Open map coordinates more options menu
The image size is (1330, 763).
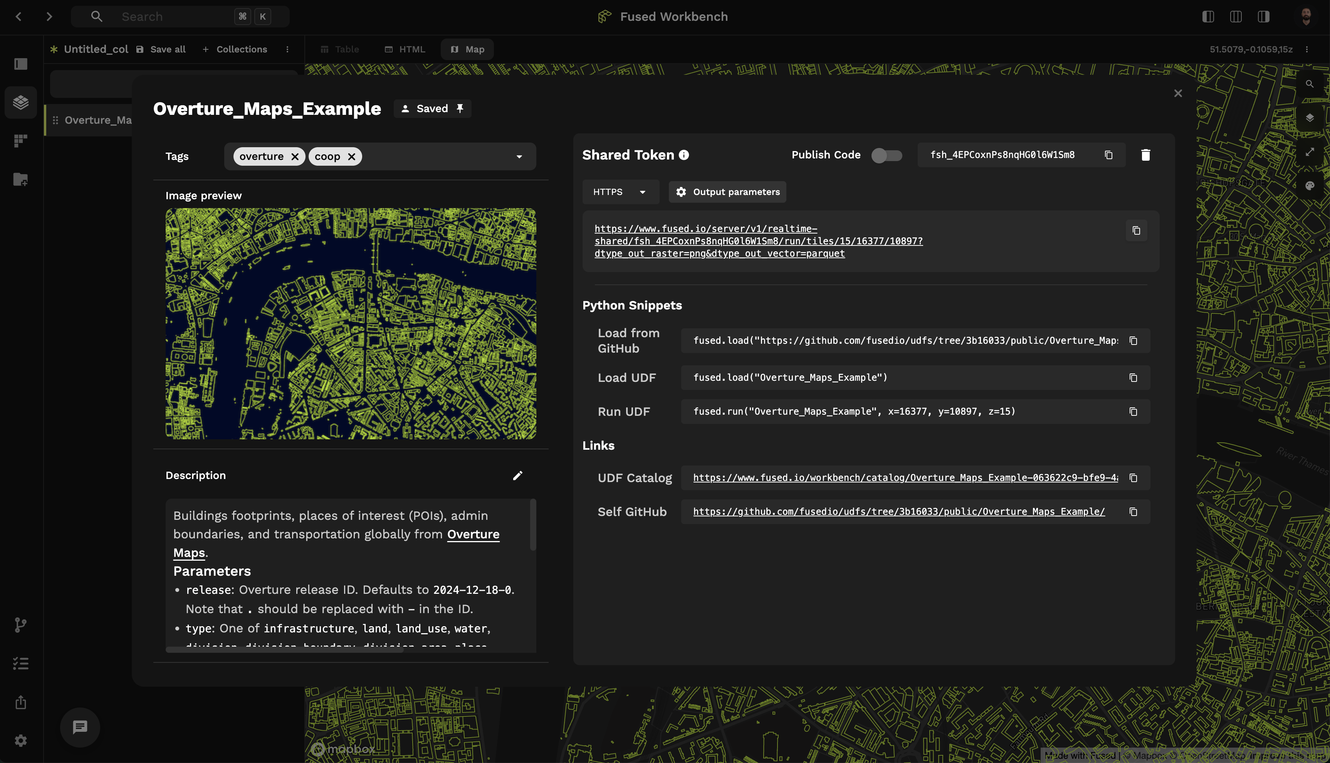[x=1307, y=49]
